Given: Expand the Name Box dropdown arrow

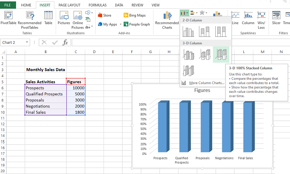Looking at the screenshot, I should (27, 42).
